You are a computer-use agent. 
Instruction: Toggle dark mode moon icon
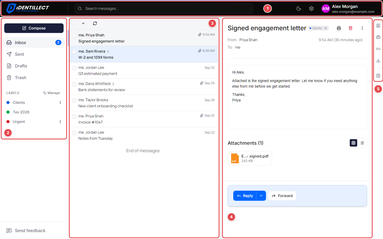point(299,8)
